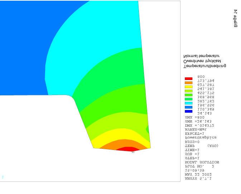The width and height of the screenshot is (241, 194).
Task: Click the NODAL SOLUTION heading
Action: click(202, 162)
